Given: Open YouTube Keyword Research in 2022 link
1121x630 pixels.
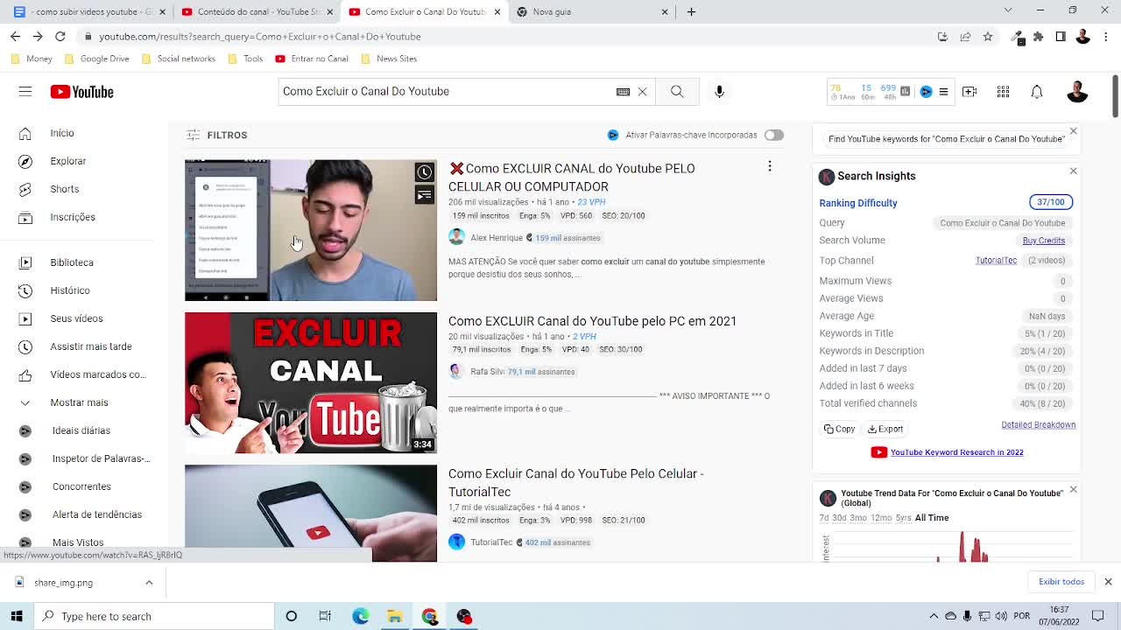Looking at the screenshot, I should [956, 452].
